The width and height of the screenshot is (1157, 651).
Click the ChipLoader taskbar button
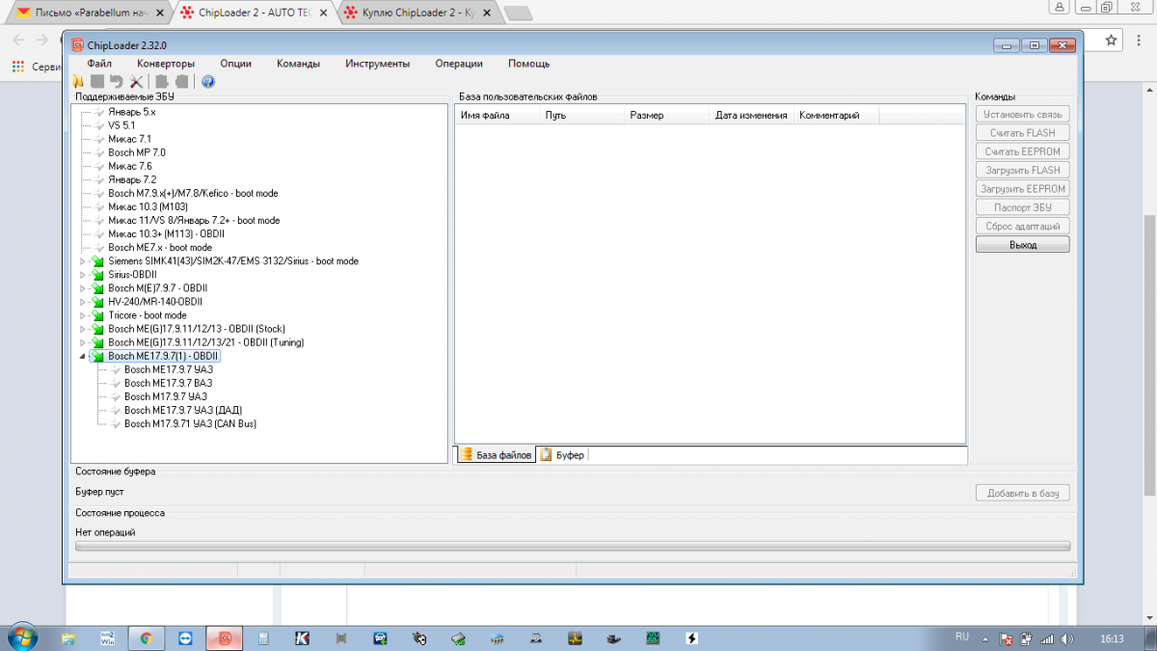[224, 638]
